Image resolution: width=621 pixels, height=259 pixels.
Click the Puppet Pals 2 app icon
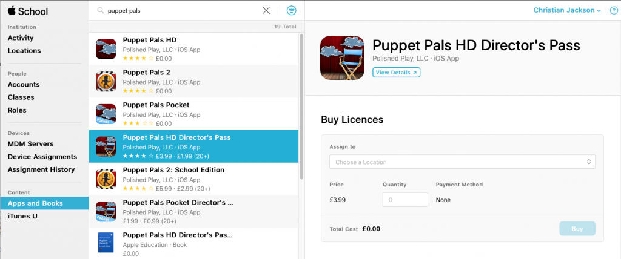[106, 82]
